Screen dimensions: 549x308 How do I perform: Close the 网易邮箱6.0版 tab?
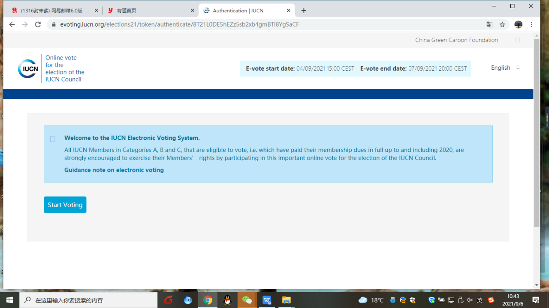click(96, 11)
